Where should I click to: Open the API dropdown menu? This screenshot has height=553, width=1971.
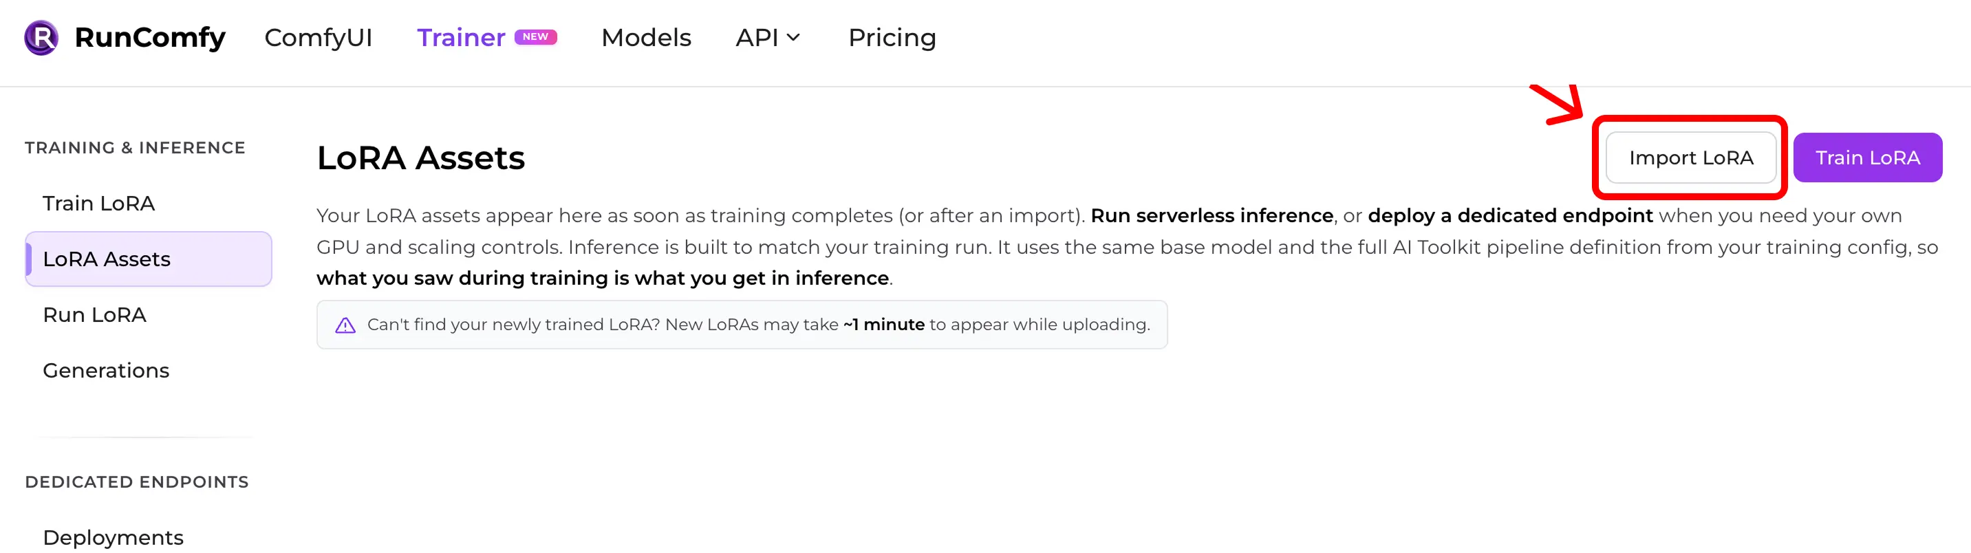pyautogui.click(x=768, y=36)
